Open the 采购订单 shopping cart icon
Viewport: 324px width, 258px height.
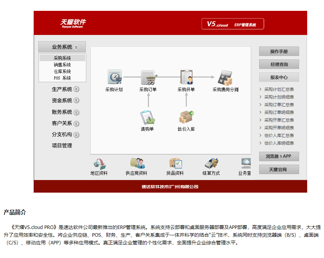(149, 77)
